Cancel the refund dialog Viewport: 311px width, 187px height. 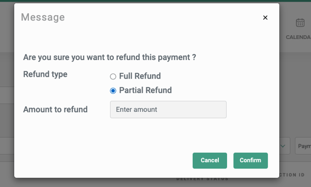coord(209,161)
